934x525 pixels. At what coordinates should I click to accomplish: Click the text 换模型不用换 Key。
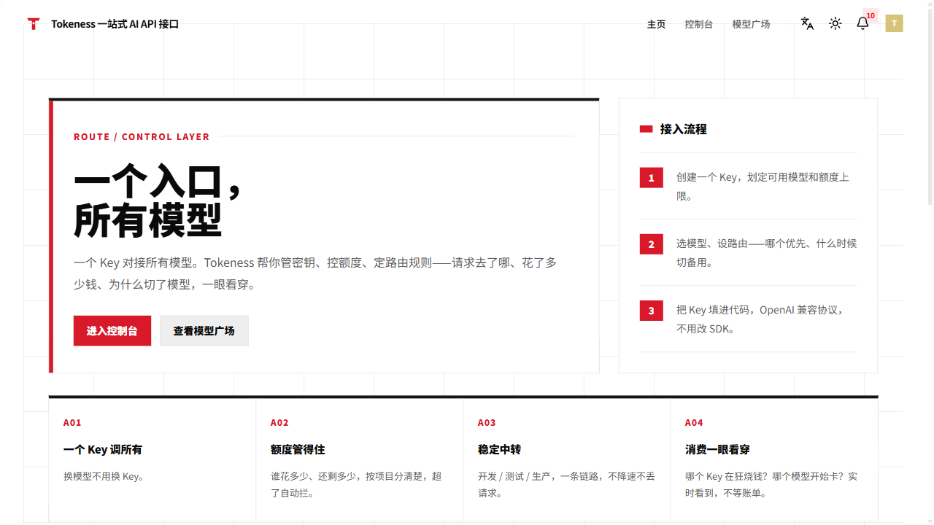tap(104, 477)
